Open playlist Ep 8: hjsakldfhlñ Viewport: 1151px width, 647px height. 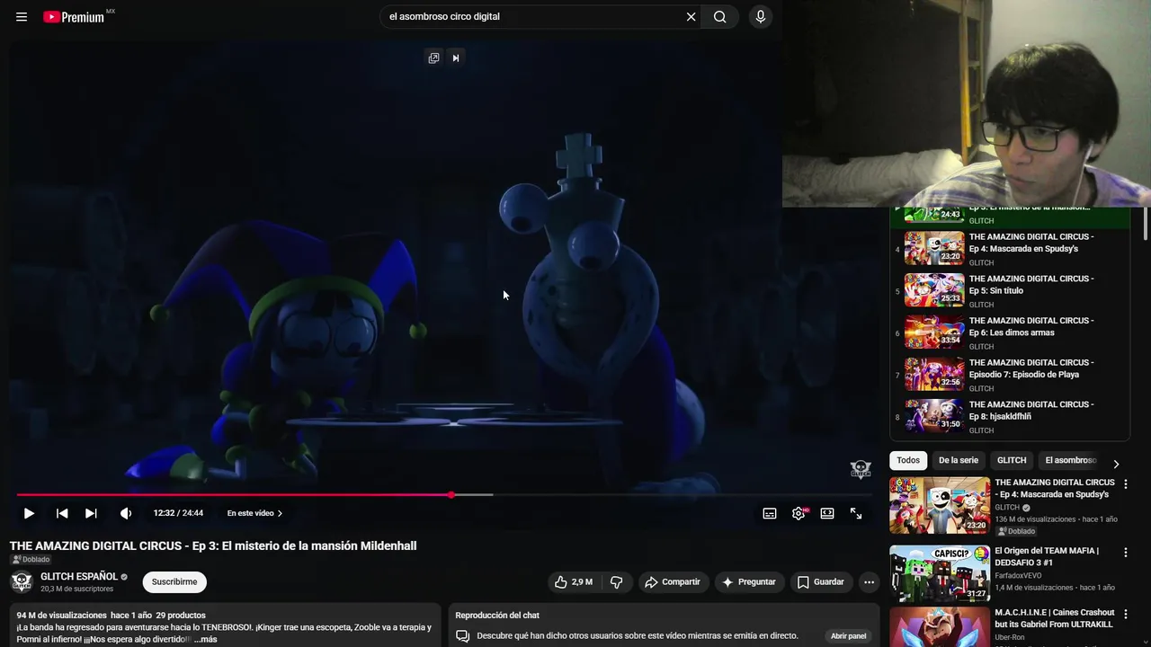tap(1009, 416)
